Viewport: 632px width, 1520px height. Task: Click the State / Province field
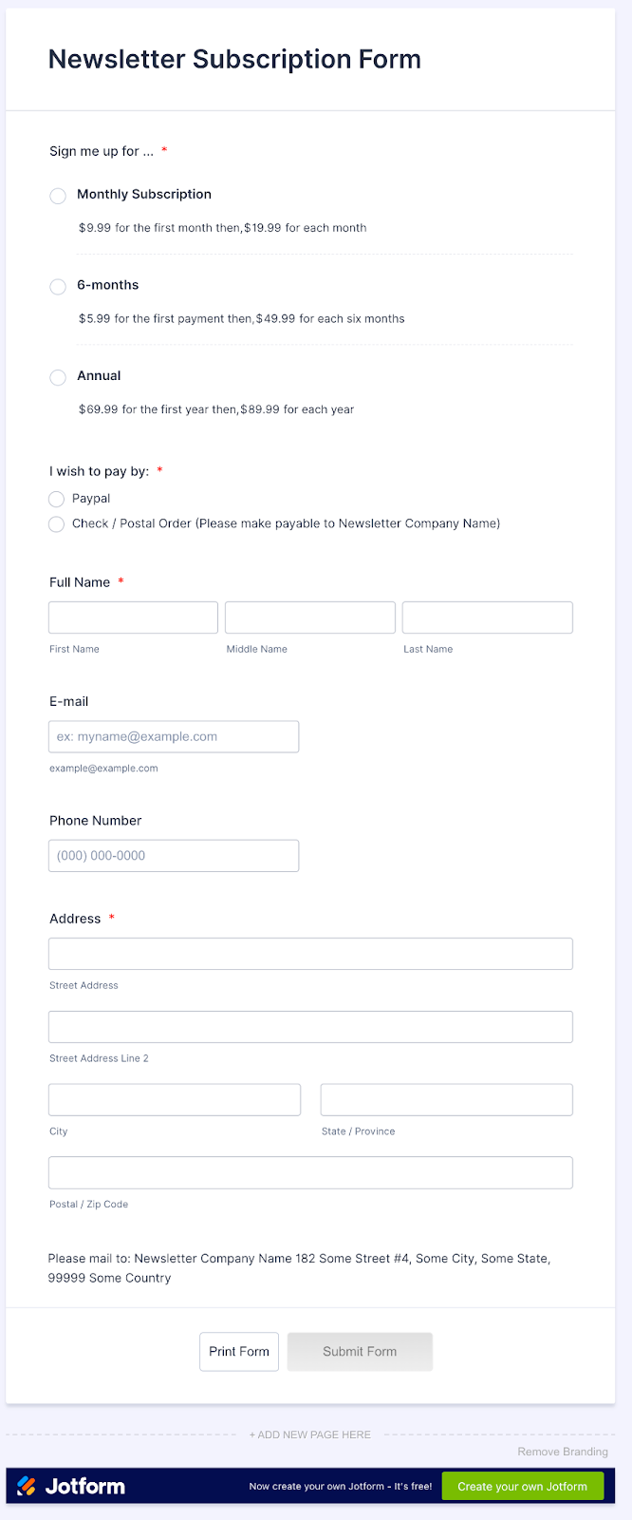(x=446, y=1100)
